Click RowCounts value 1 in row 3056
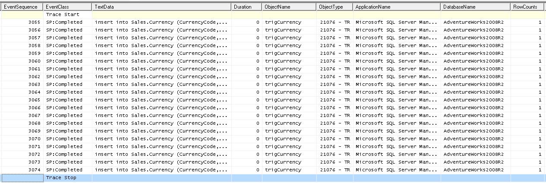The width and height of the screenshot is (546, 183). coord(540,30)
